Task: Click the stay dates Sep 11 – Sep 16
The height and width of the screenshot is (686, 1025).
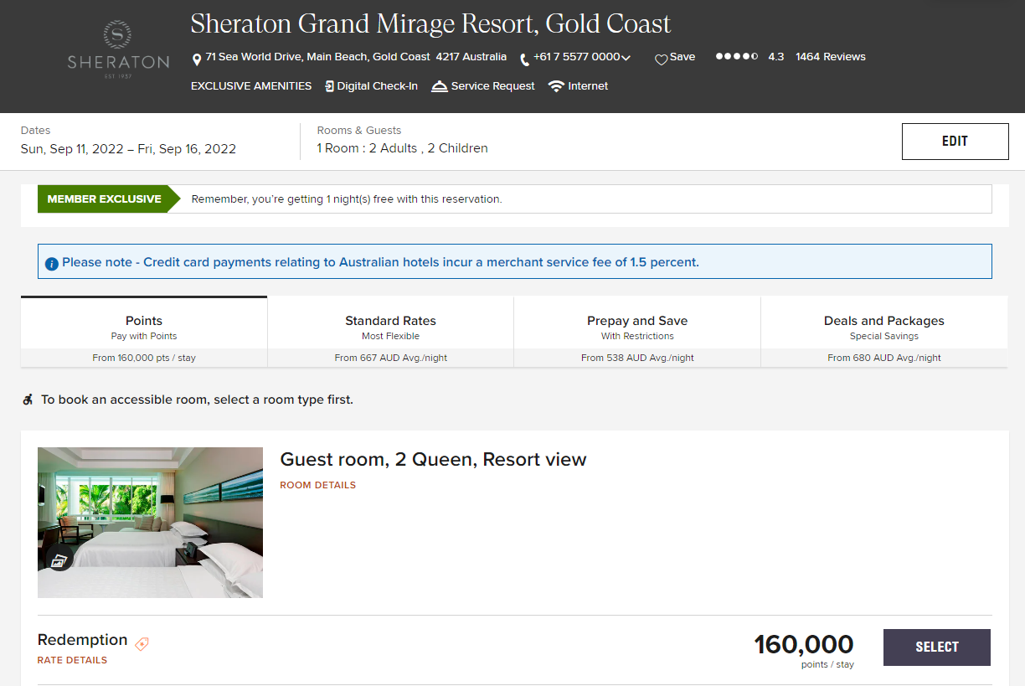Action: coord(128,149)
